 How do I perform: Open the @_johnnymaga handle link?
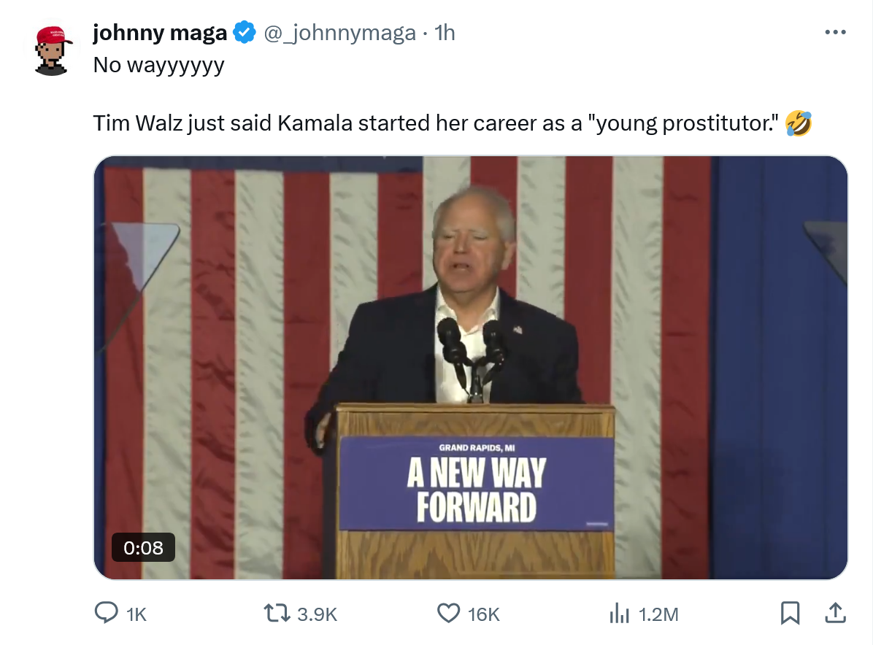tap(339, 33)
